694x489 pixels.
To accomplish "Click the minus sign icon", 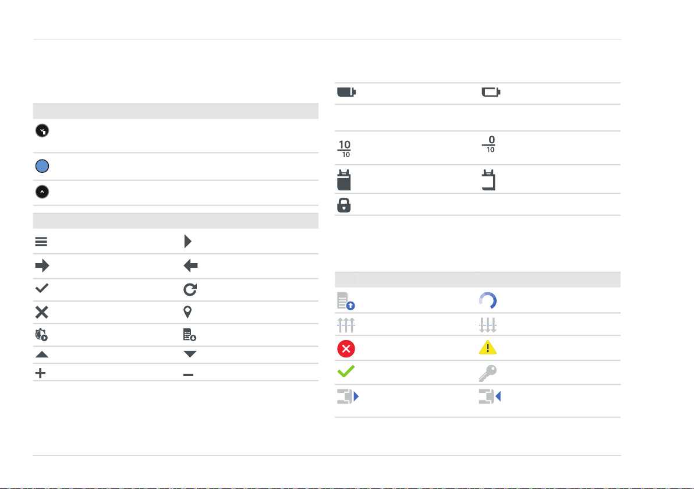I will (x=189, y=374).
